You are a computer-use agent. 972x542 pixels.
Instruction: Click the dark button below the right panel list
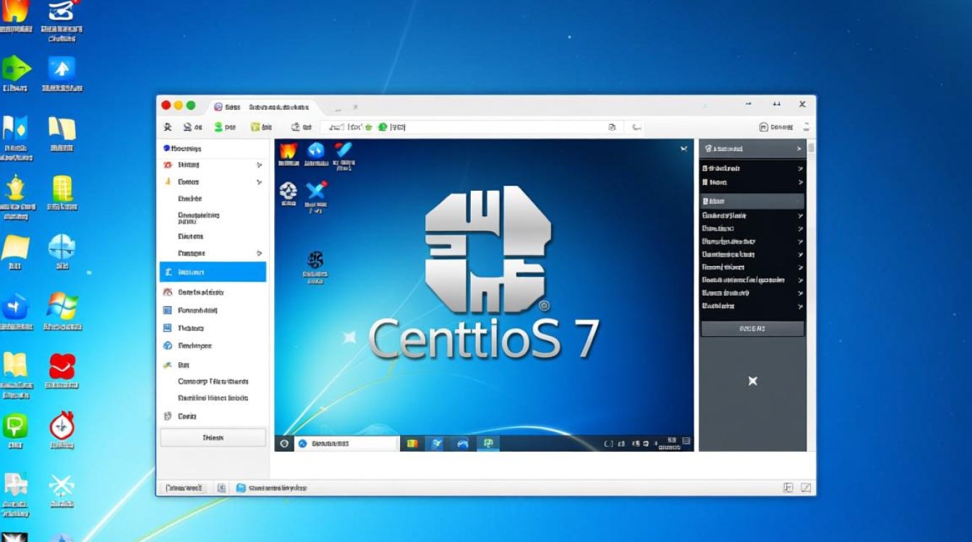752,327
